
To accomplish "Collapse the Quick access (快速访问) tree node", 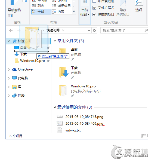I will (9, 41).
